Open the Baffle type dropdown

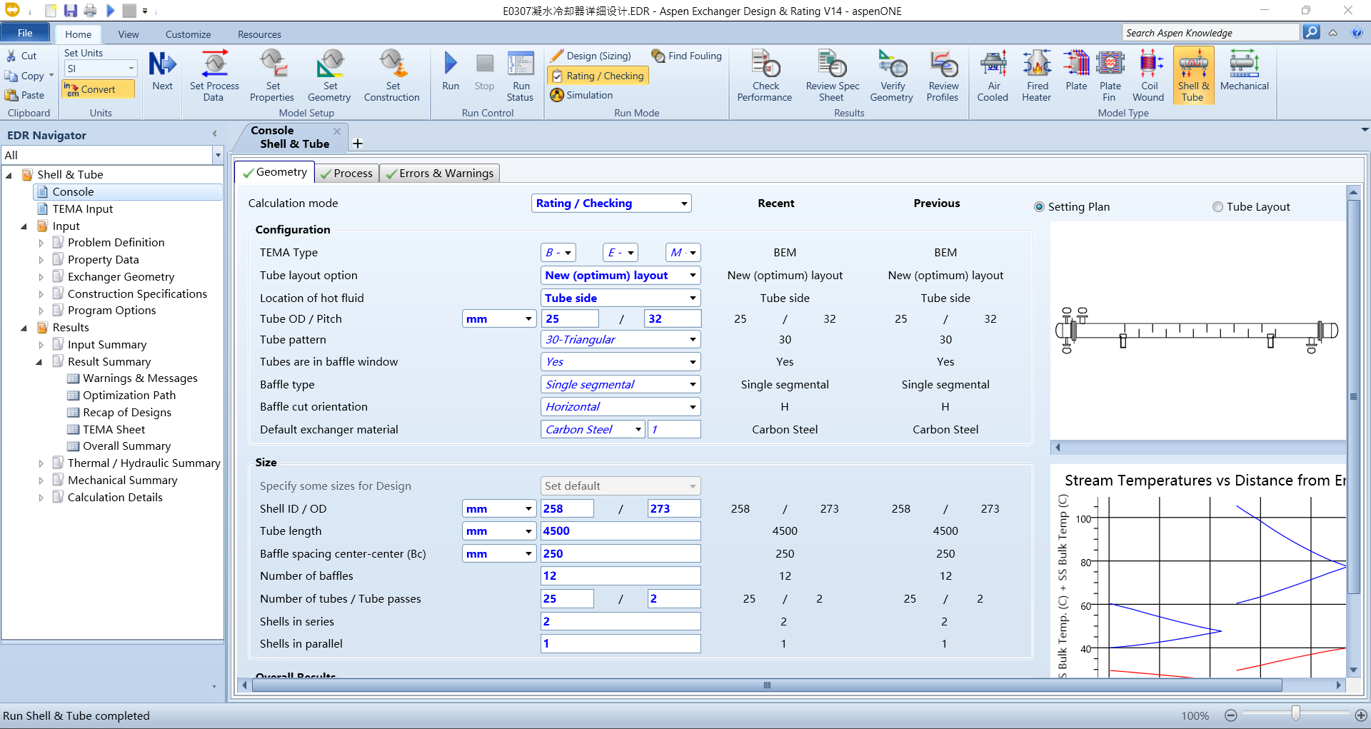[693, 384]
